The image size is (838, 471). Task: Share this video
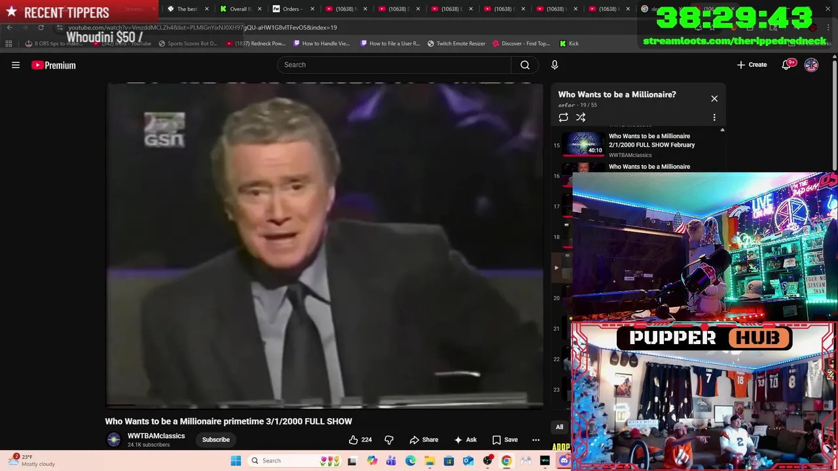point(424,440)
